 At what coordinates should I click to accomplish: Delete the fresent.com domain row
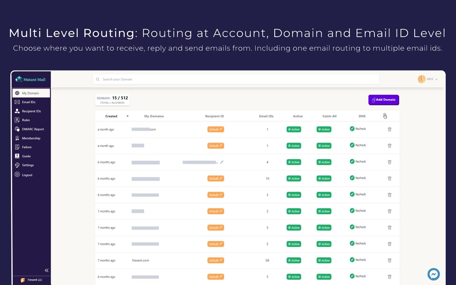pyautogui.click(x=389, y=260)
